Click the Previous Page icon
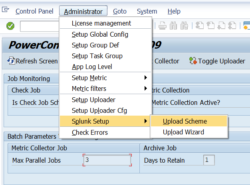 pos(210,26)
